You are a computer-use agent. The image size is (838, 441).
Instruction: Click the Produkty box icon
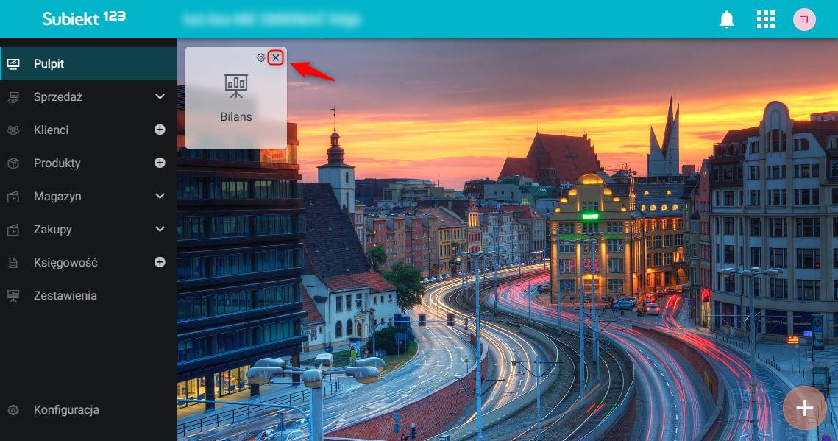[13, 163]
